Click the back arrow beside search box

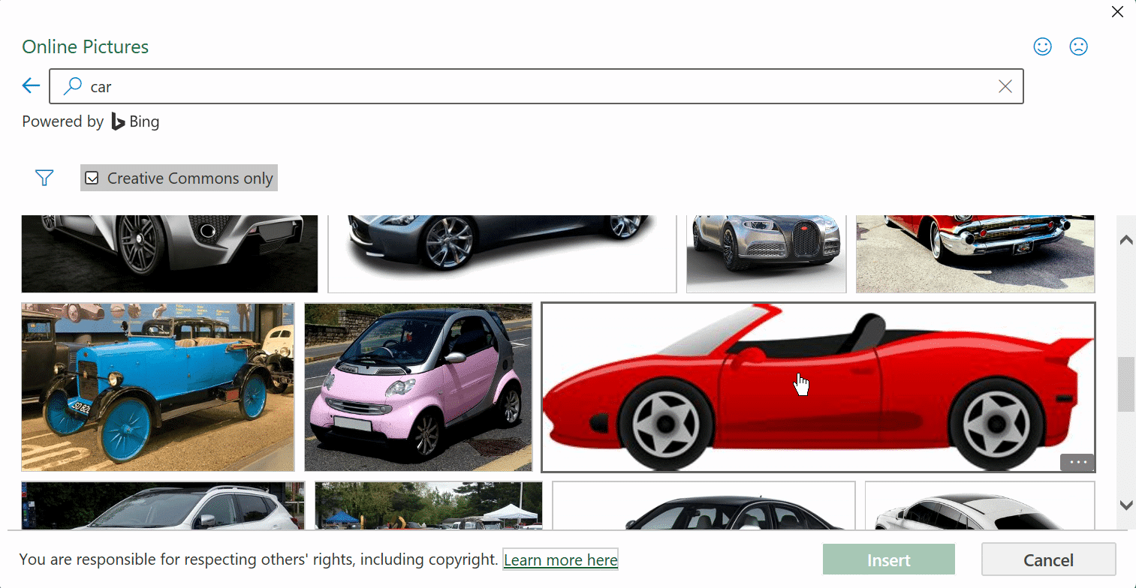point(31,86)
